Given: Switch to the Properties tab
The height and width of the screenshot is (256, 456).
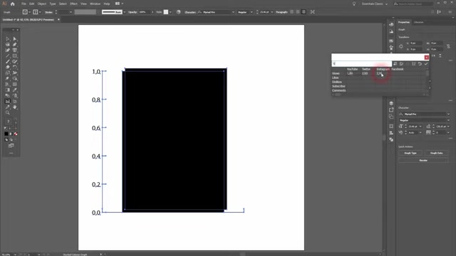Looking at the screenshot, I should (x=404, y=22).
